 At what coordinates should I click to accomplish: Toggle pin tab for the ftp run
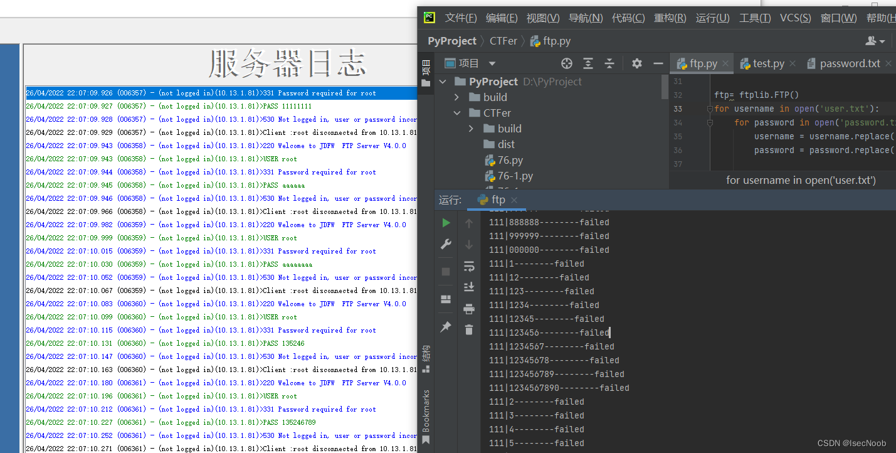[x=446, y=327]
